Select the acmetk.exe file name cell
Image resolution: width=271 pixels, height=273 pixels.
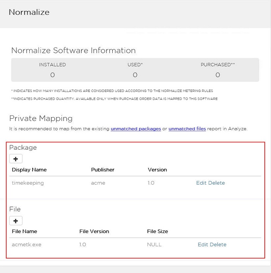[x=27, y=244]
